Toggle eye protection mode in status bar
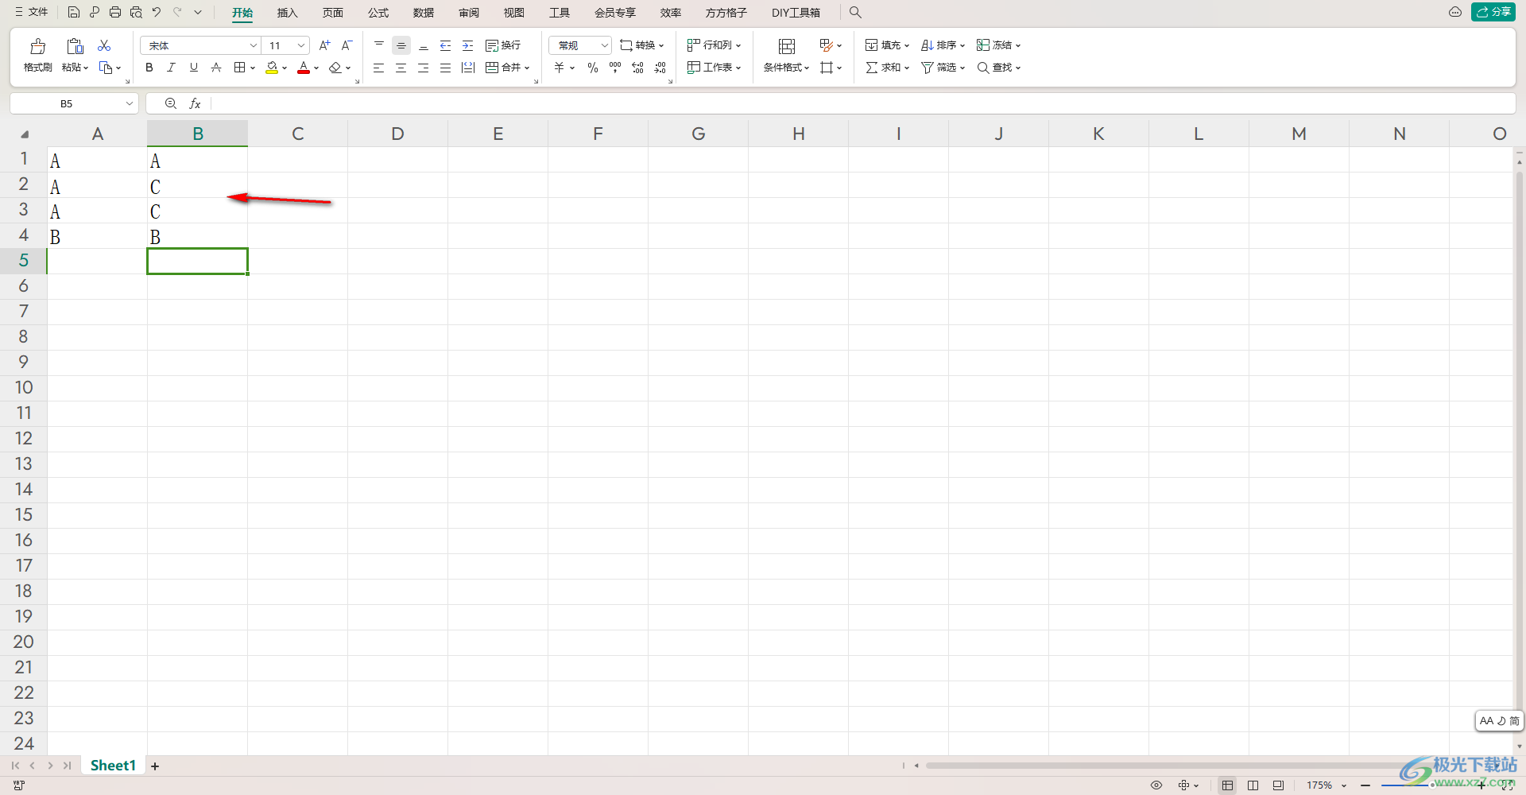Image resolution: width=1526 pixels, height=795 pixels. [x=1156, y=785]
